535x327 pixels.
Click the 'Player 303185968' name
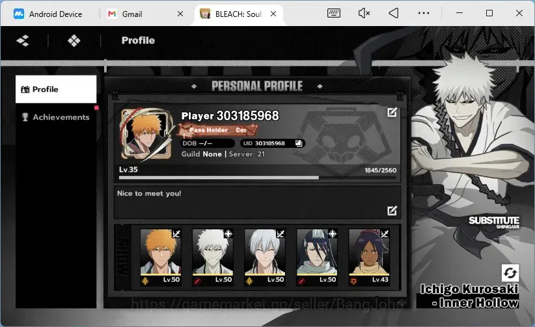pos(230,116)
